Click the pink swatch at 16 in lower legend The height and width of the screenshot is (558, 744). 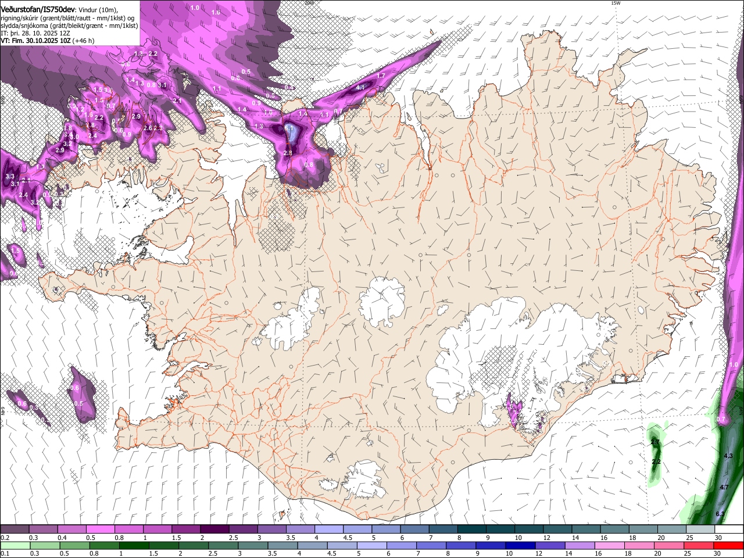[609, 545]
